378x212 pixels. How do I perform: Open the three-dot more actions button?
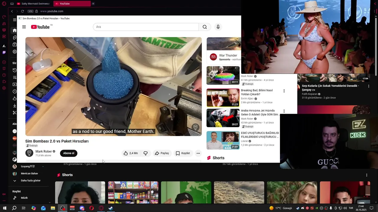[198, 153]
